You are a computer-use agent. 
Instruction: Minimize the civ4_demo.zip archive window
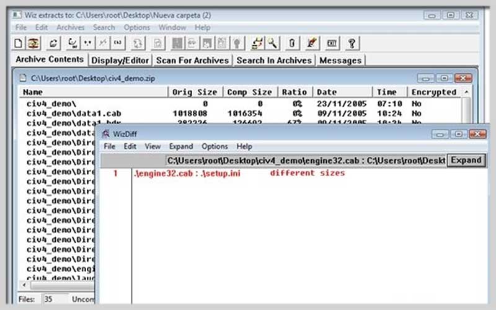tap(426, 78)
